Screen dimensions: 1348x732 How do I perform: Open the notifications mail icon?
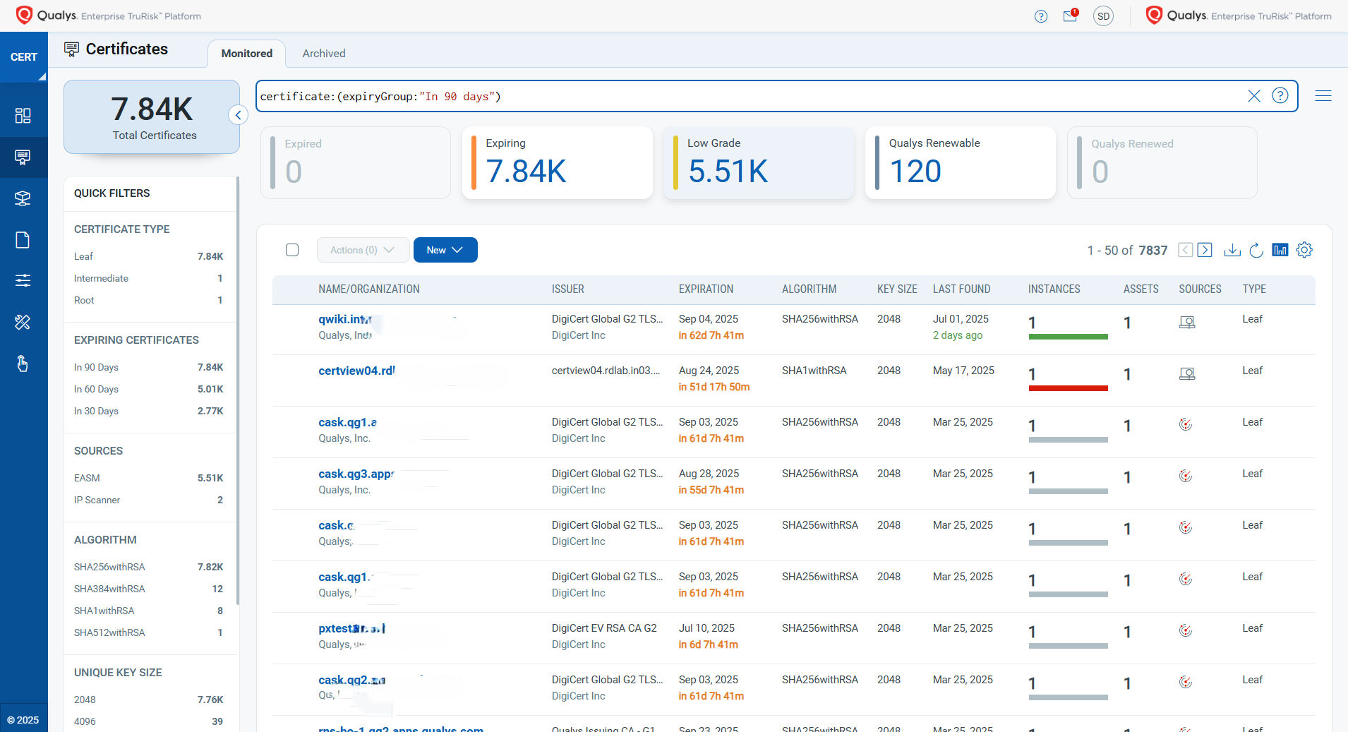click(1071, 16)
